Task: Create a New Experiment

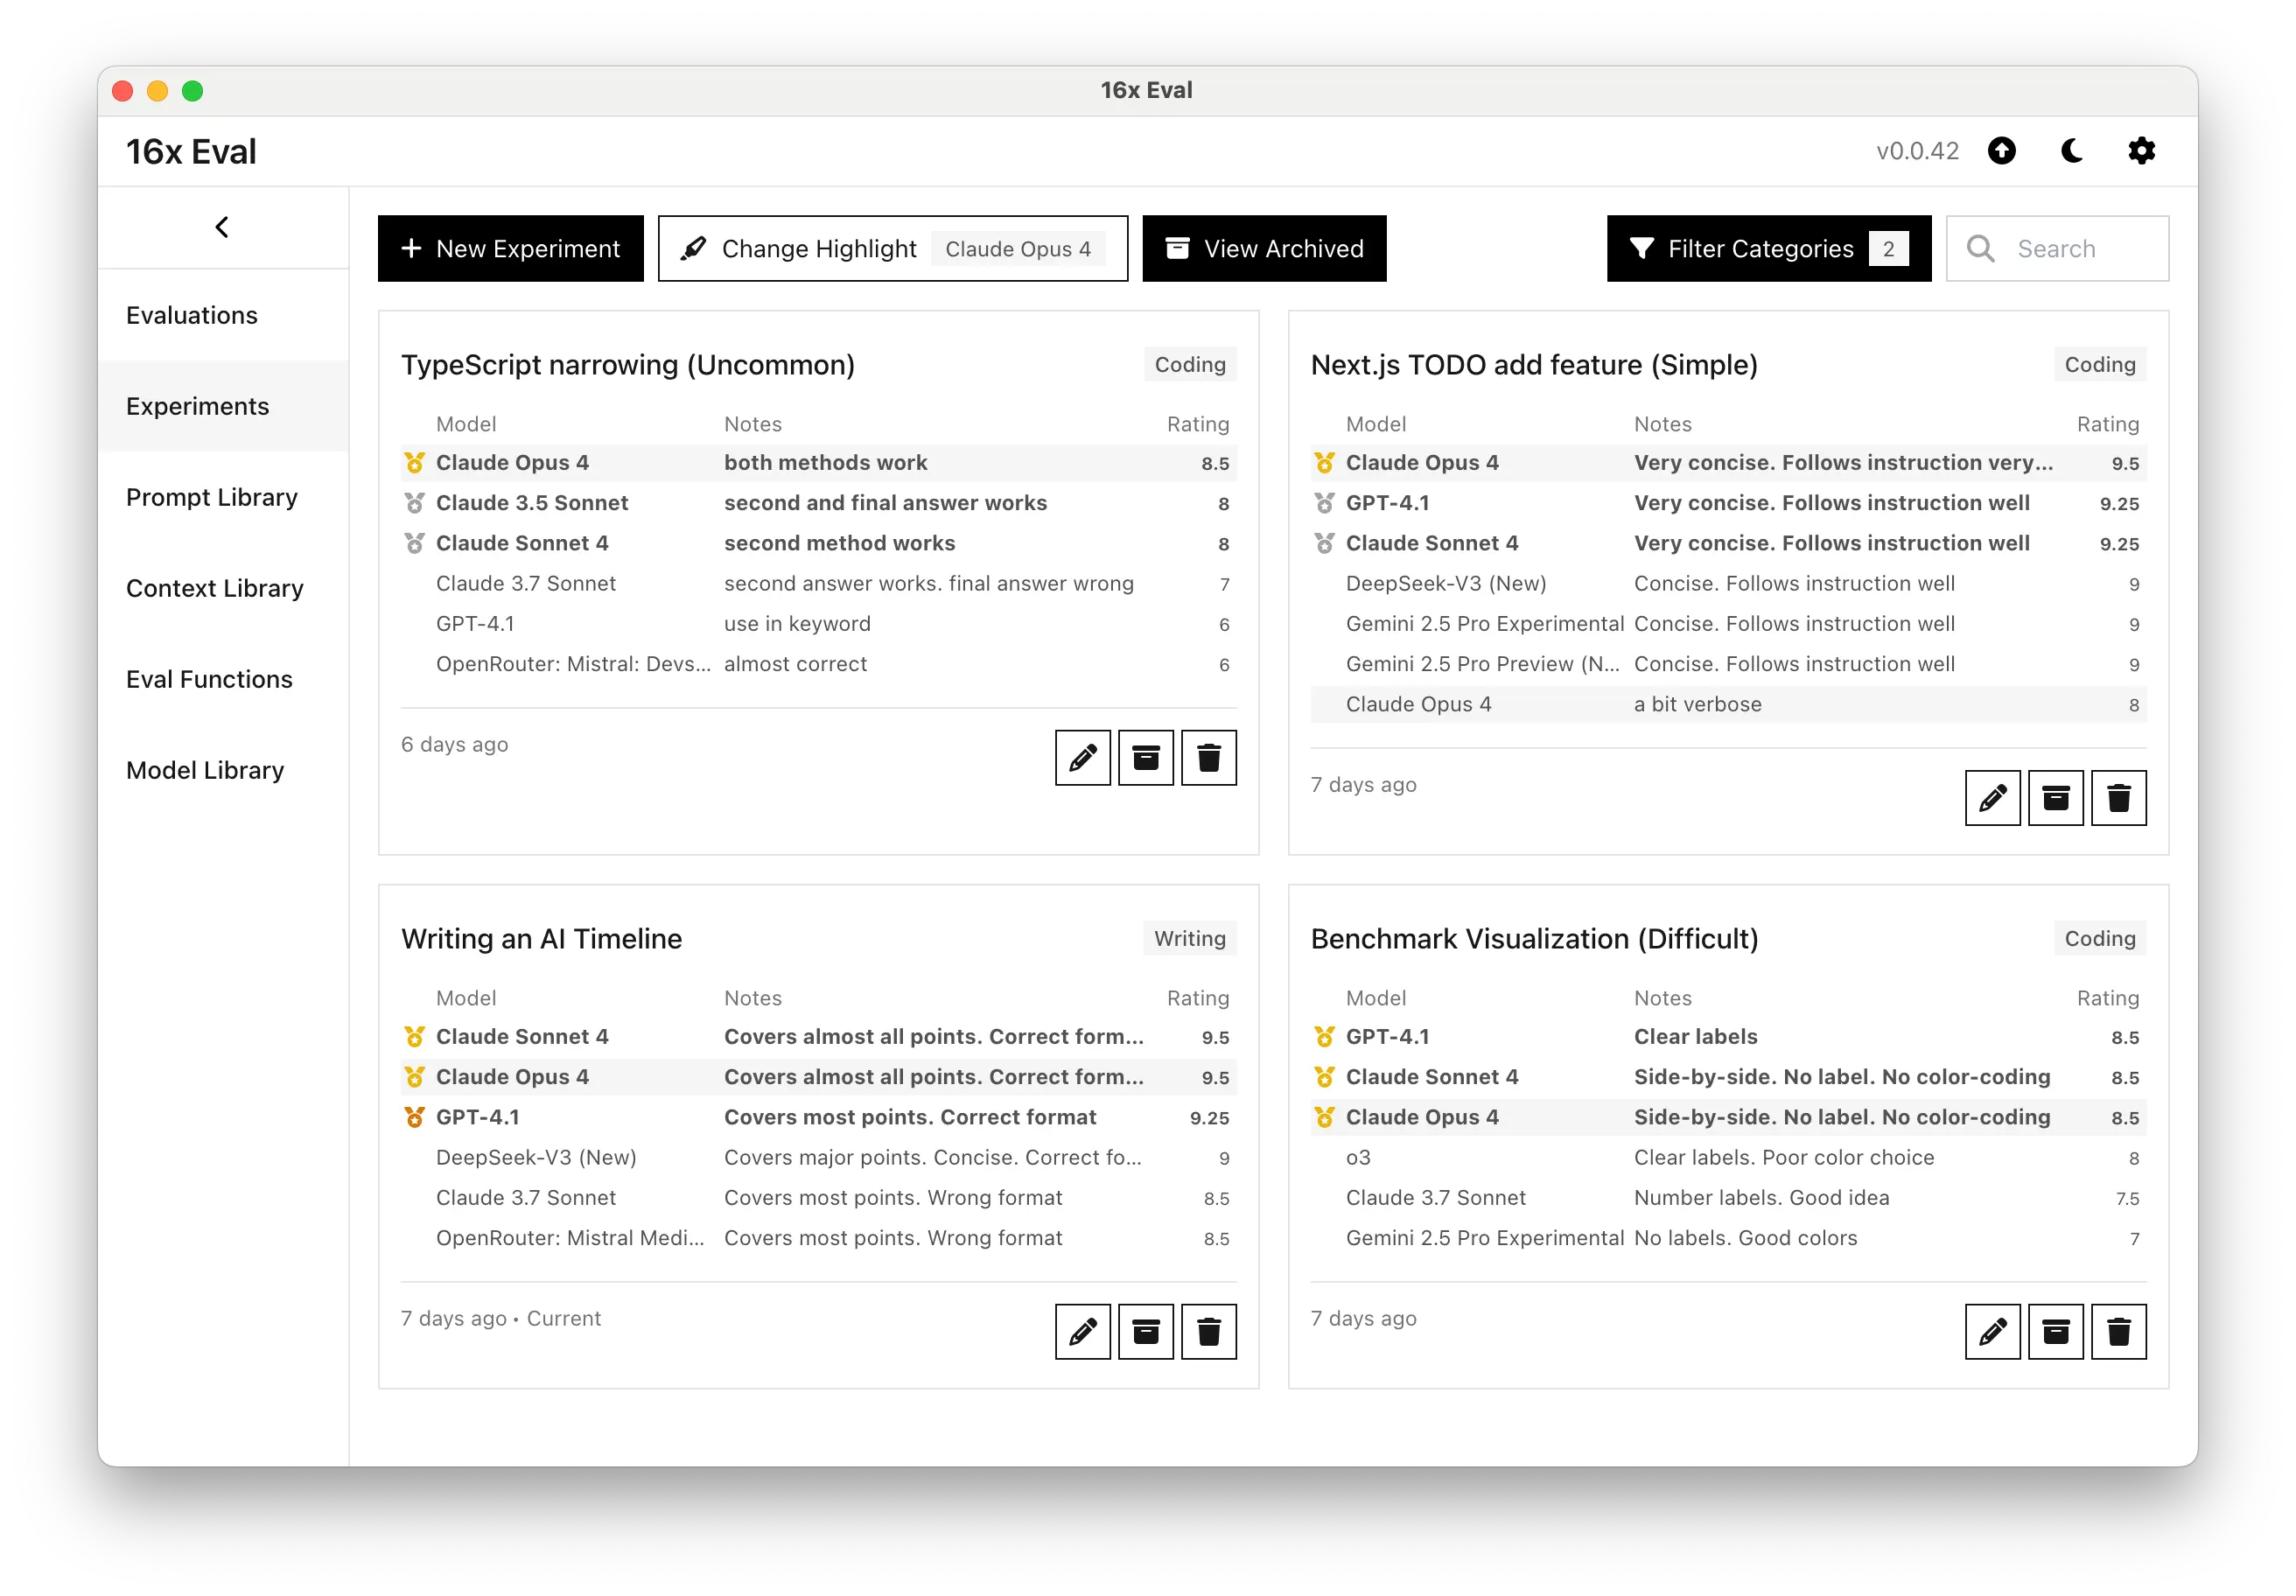Action: click(510, 248)
